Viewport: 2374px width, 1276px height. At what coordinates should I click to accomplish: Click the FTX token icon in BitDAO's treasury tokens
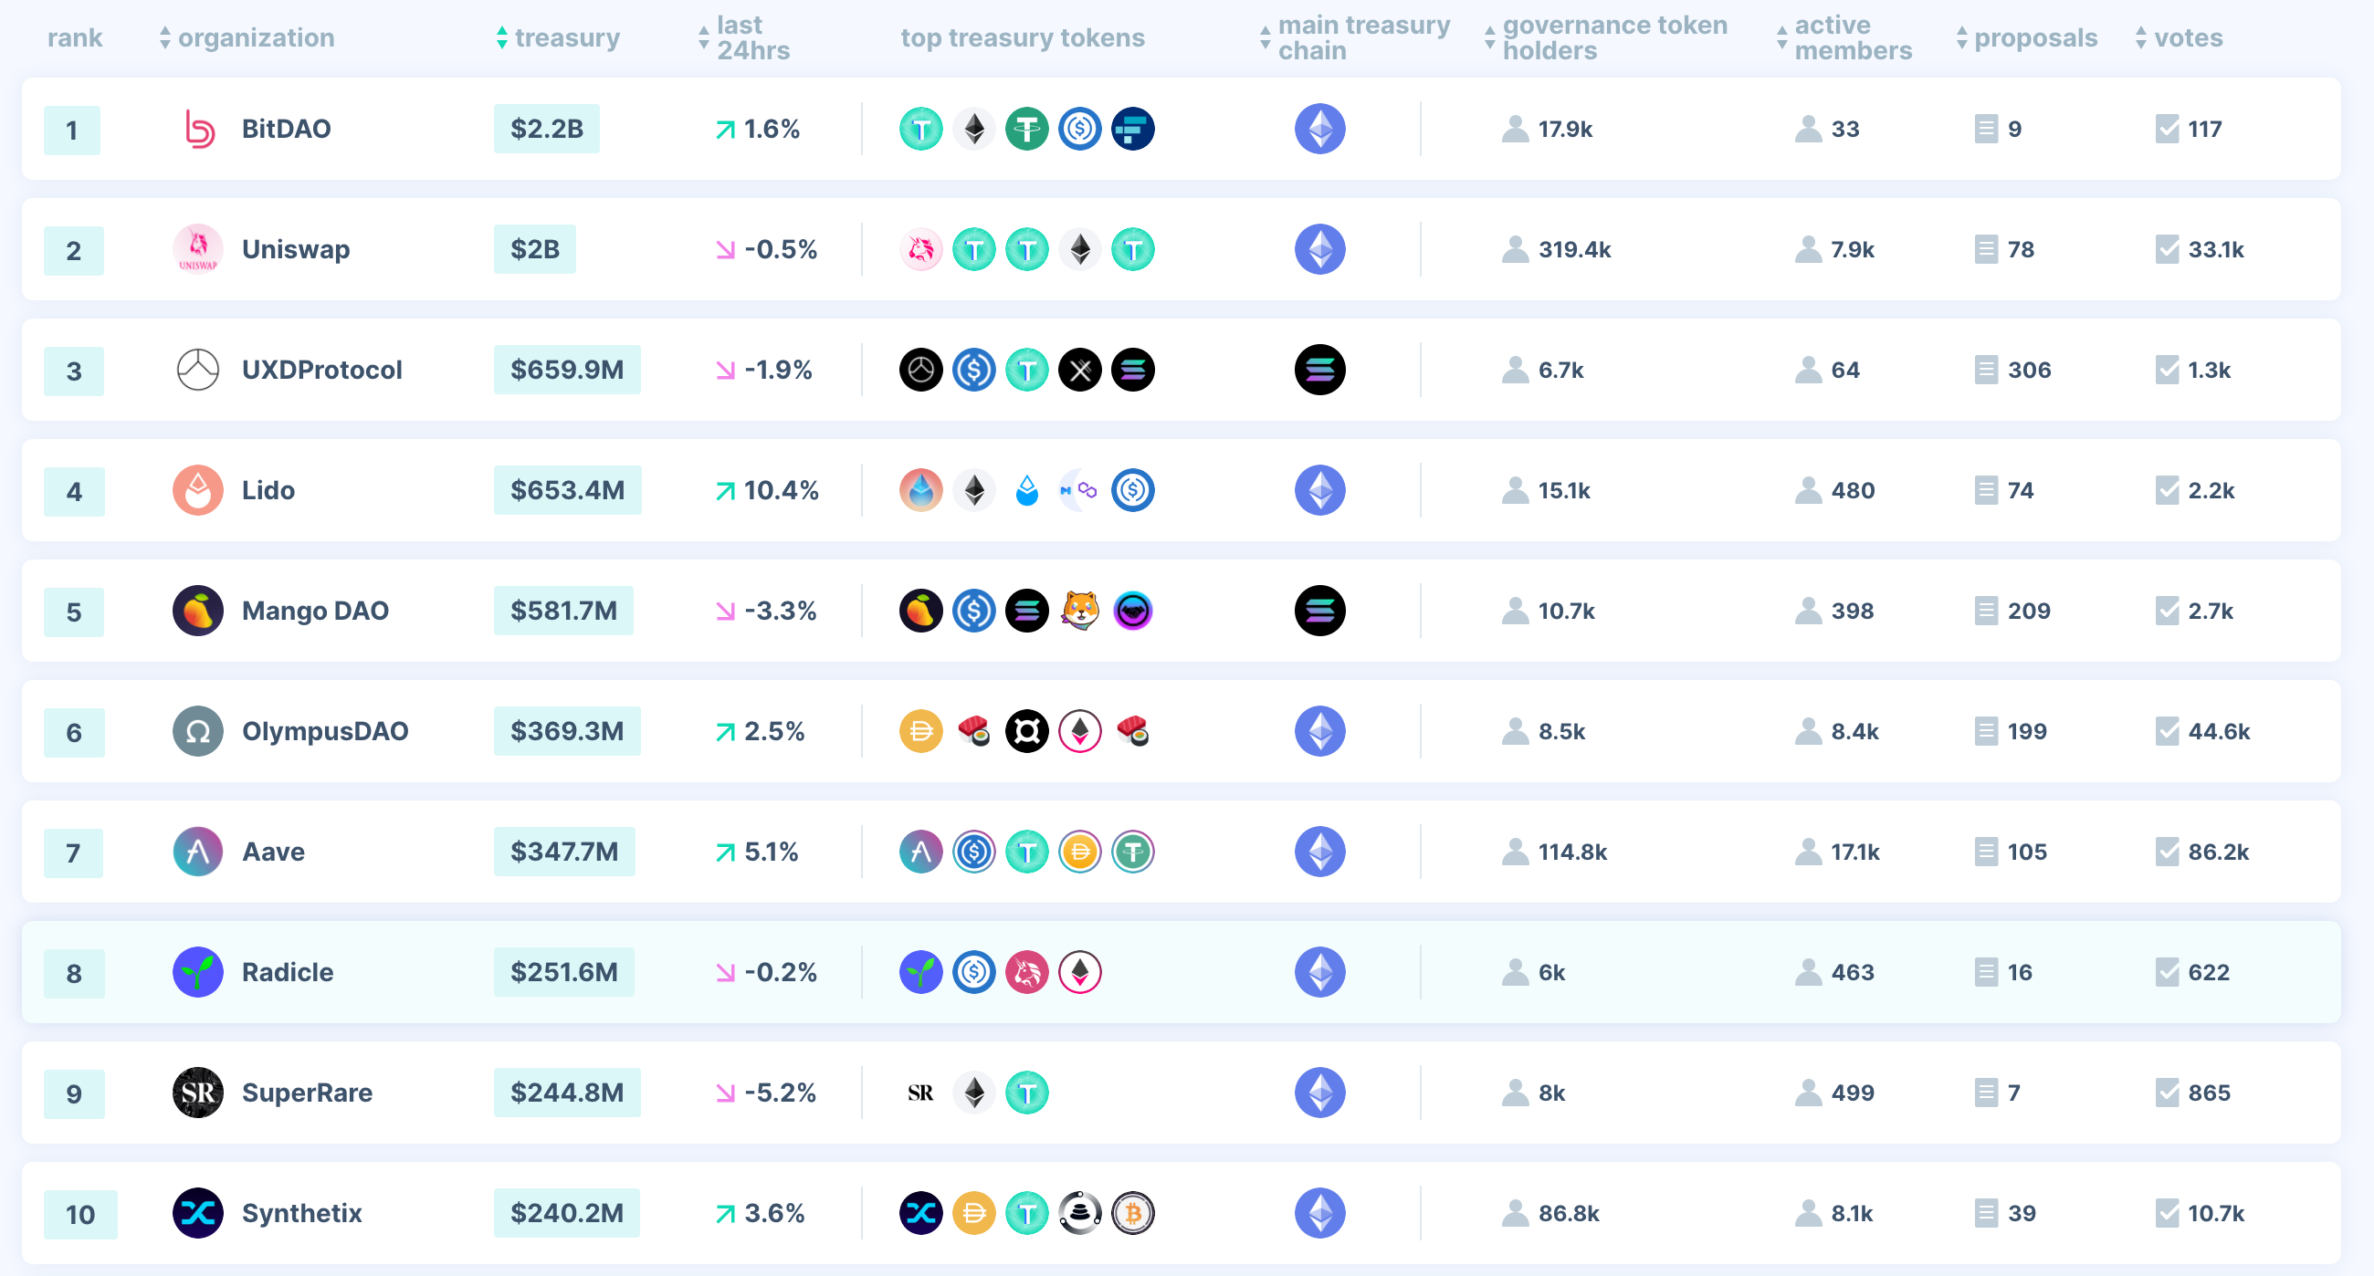[1132, 129]
